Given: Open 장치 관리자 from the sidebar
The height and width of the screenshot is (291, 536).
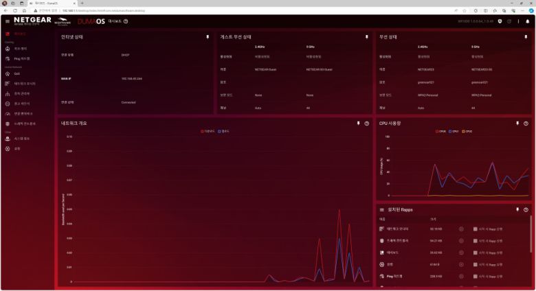Looking at the screenshot, I should (x=22, y=93).
